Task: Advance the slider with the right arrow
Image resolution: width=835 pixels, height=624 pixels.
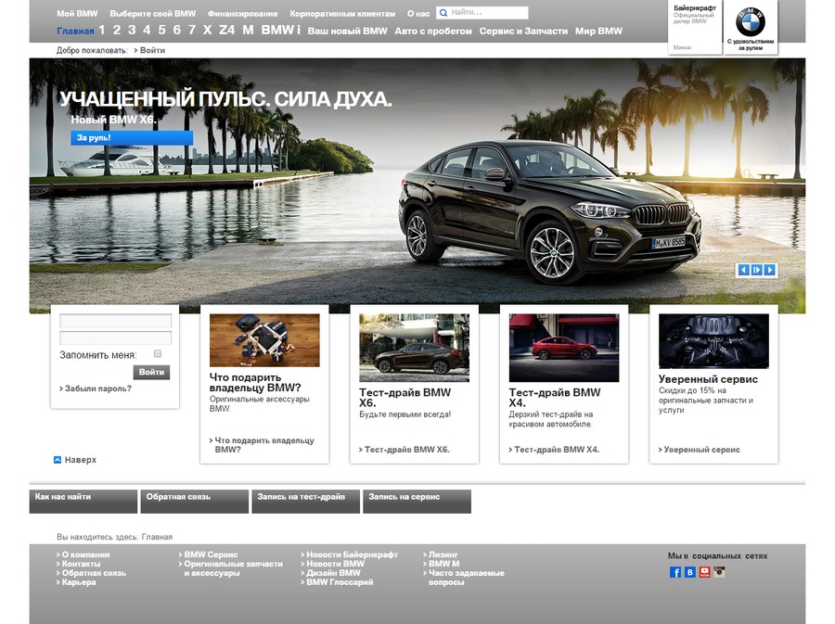Action: (769, 270)
